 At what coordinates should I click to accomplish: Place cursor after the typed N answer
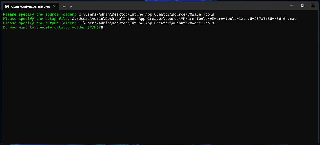[103, 28]
